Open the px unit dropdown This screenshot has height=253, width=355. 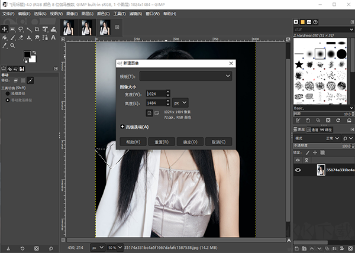pos(180,103)
